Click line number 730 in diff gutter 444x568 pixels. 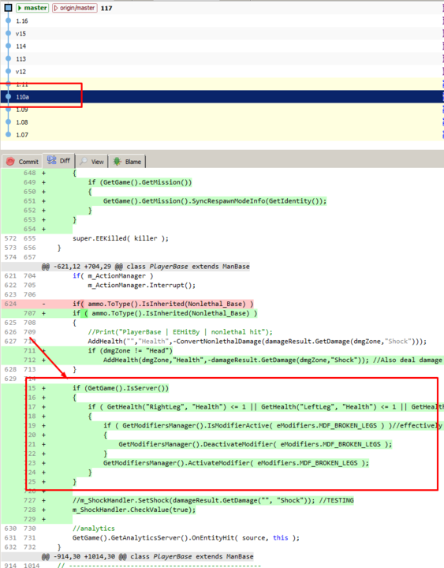click(30, 529)
